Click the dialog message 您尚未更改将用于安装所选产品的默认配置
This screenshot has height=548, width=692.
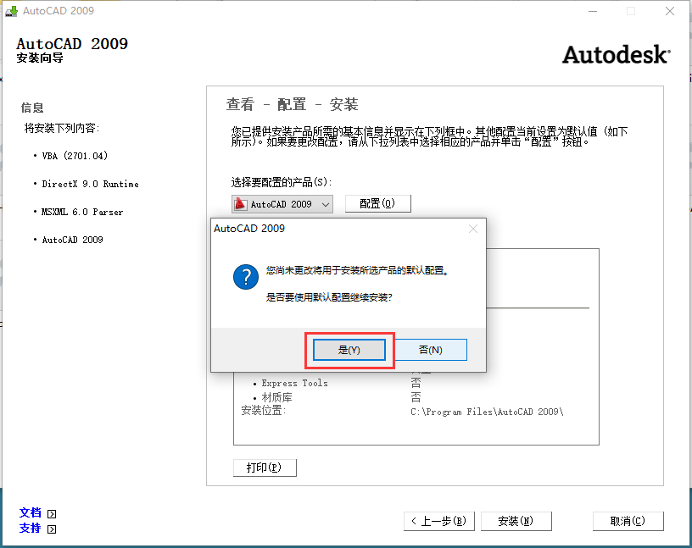357,270
